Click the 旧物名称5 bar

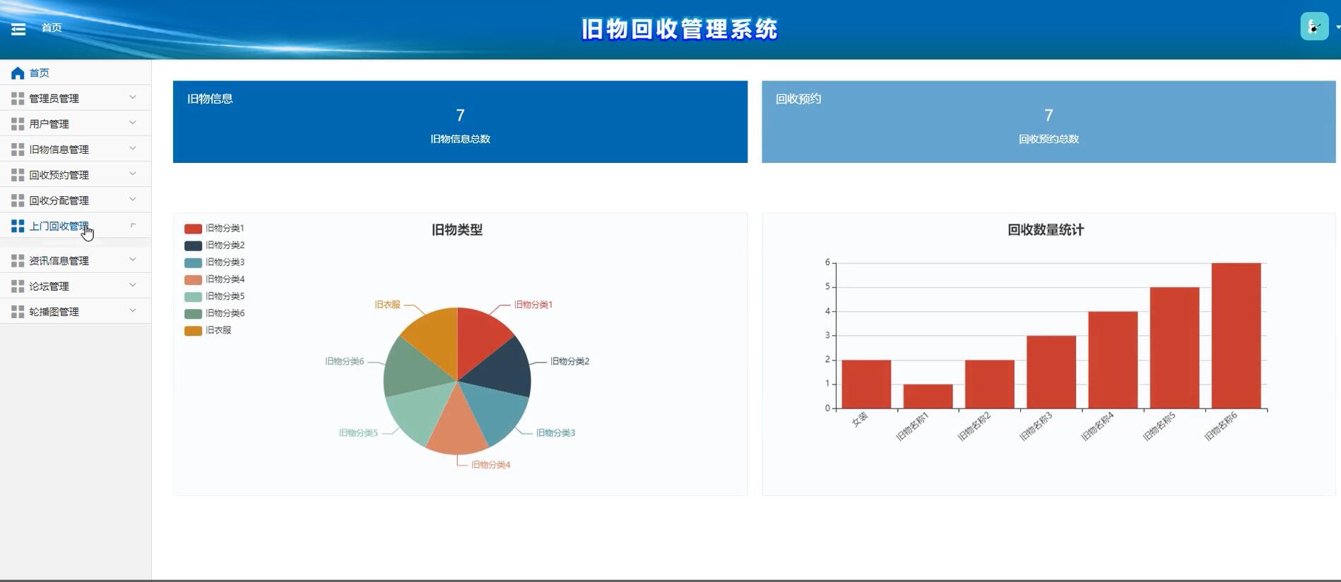[1174, 348]
